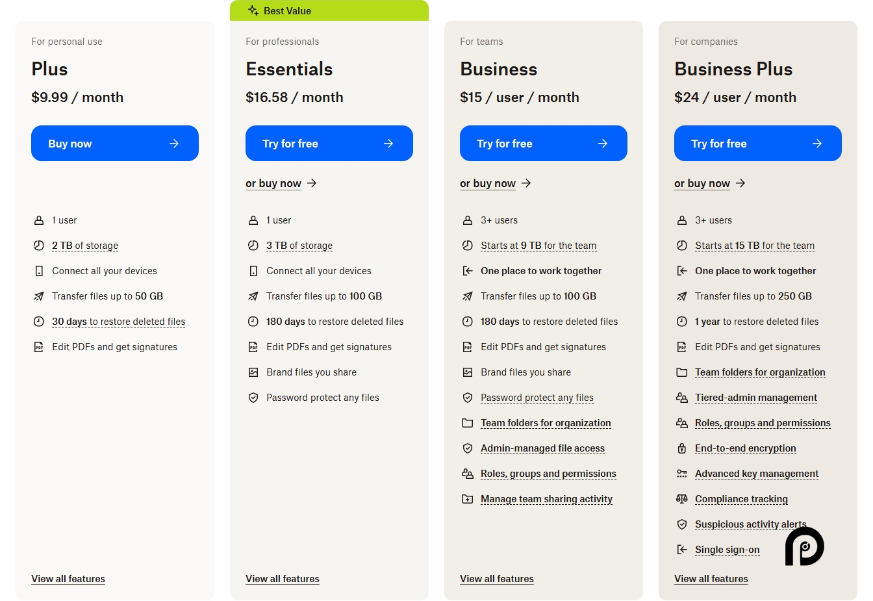Open 'or buy now' below the Essentials trial button
The width and height of the screenshot is (873, 601).
click(274, 183)
